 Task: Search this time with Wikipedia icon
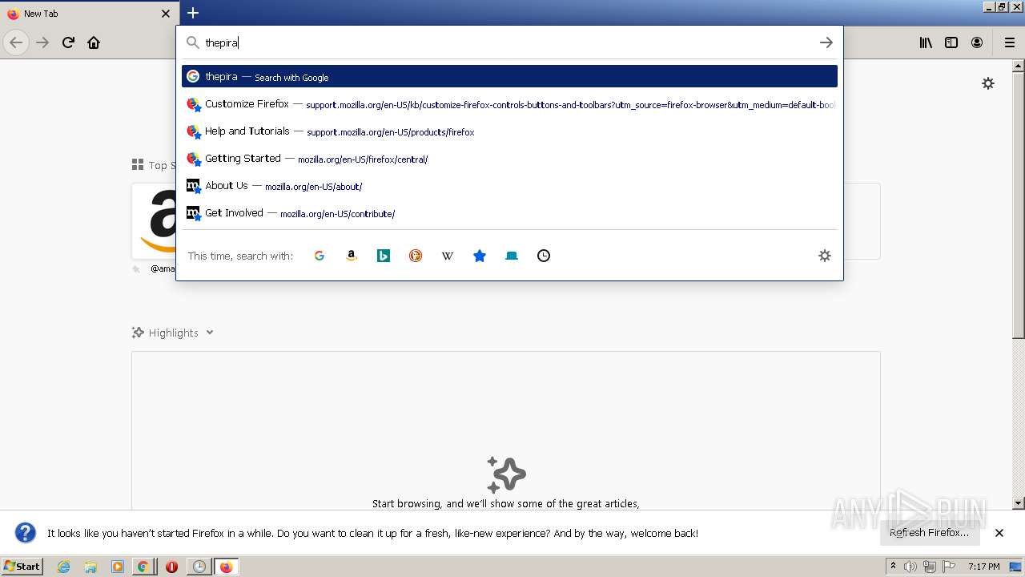tap(448, 256)
